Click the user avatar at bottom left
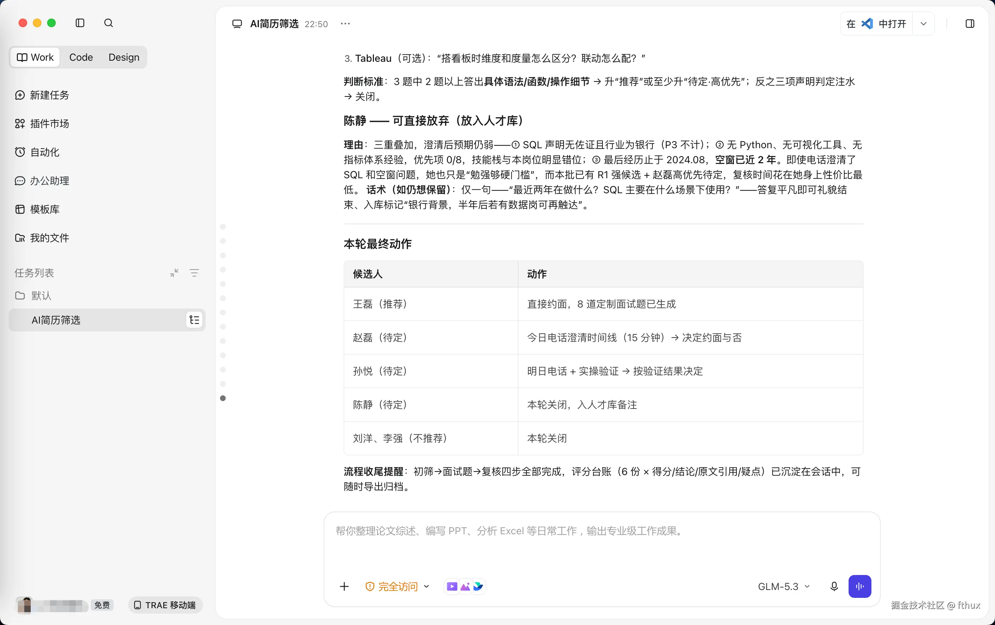The image size is (995, 625). coord(25,605)
